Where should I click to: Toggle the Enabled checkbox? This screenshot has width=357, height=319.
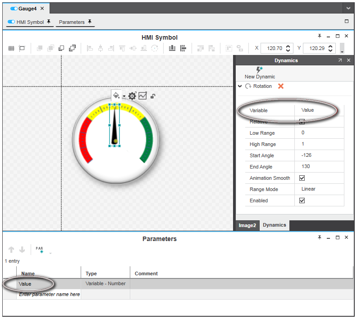302,201
